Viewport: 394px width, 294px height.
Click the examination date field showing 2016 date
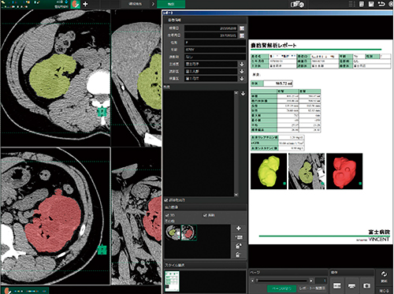(211, 28)
